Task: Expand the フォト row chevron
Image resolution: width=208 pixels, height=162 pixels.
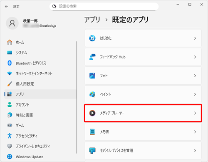Action: (x=195, y=76)
